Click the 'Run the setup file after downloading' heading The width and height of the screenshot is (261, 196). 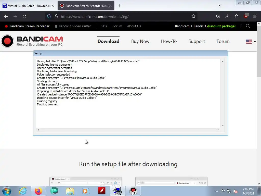point(128,164)
